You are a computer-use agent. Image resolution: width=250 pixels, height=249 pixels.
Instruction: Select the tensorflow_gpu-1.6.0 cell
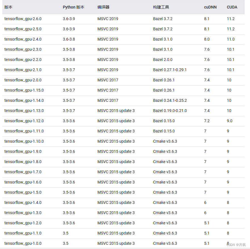[x=23, y=182]
